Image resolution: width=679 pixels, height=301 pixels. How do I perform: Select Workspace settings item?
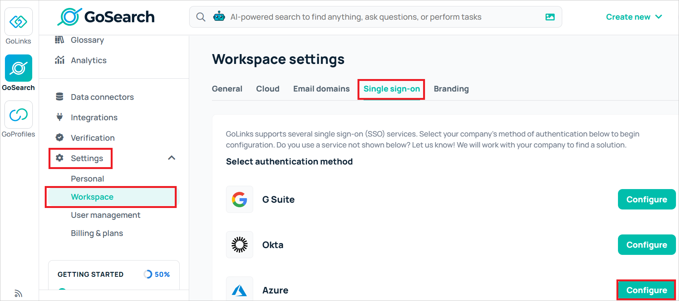[x=111, y=197]
